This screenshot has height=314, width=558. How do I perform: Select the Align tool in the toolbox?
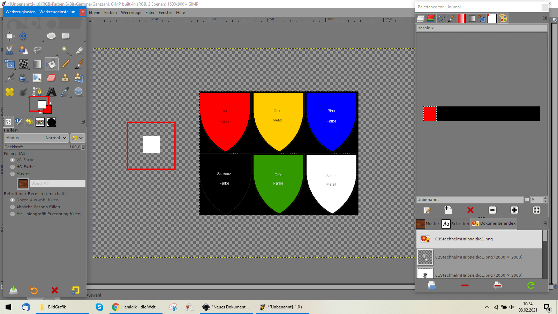pos(9,36)
